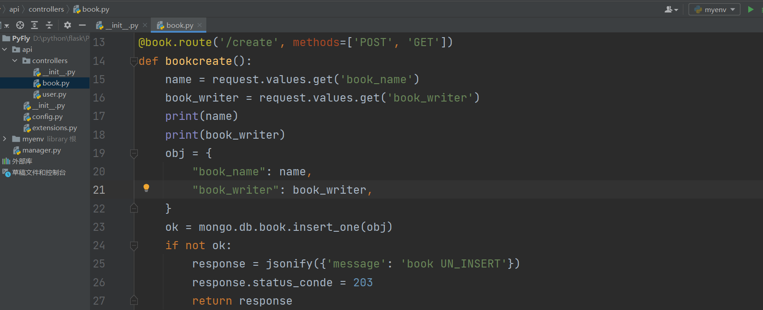Collapse the api folder in tree
The image size is (763, 310).
point(4,49)
